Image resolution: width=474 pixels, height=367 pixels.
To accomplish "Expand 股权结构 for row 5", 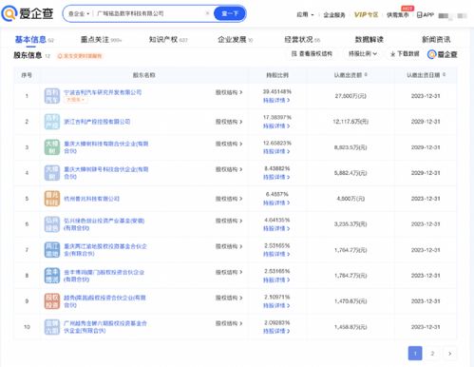I will click(229, 199).
